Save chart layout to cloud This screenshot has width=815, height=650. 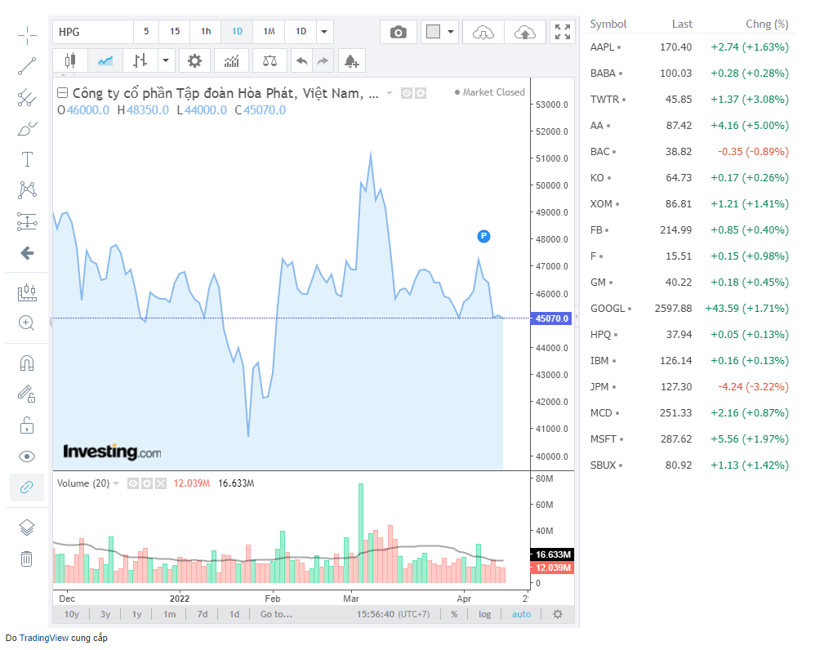(525, 32)
